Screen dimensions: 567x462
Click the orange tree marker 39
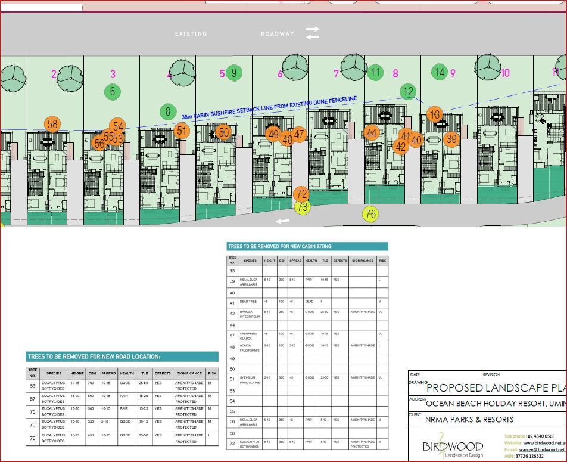pyautogui.click(x=452, y=139)
